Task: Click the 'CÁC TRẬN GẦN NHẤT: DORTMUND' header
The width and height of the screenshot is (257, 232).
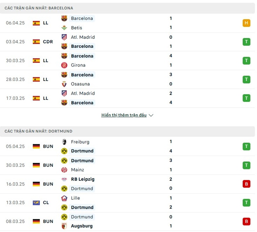Action: coord(39,131)
